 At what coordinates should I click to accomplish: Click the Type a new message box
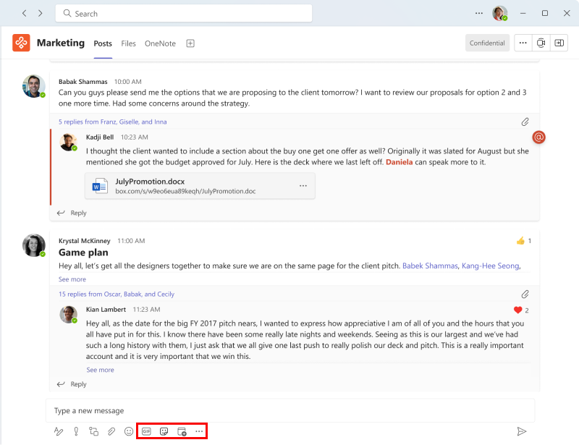[290, 410]
